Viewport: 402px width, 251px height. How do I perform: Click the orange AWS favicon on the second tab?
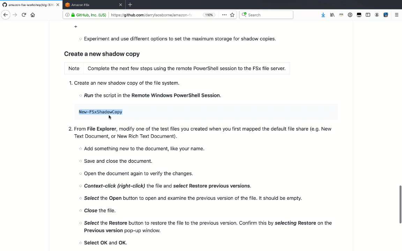pyautogui.click(x=67, y=5)
